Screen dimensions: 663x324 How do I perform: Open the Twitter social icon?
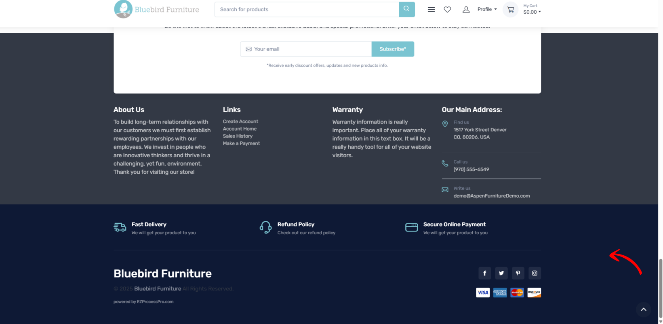click(x=501, y=273)
